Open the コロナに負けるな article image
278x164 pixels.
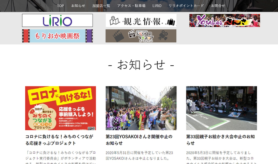click(x=60, y=108)
